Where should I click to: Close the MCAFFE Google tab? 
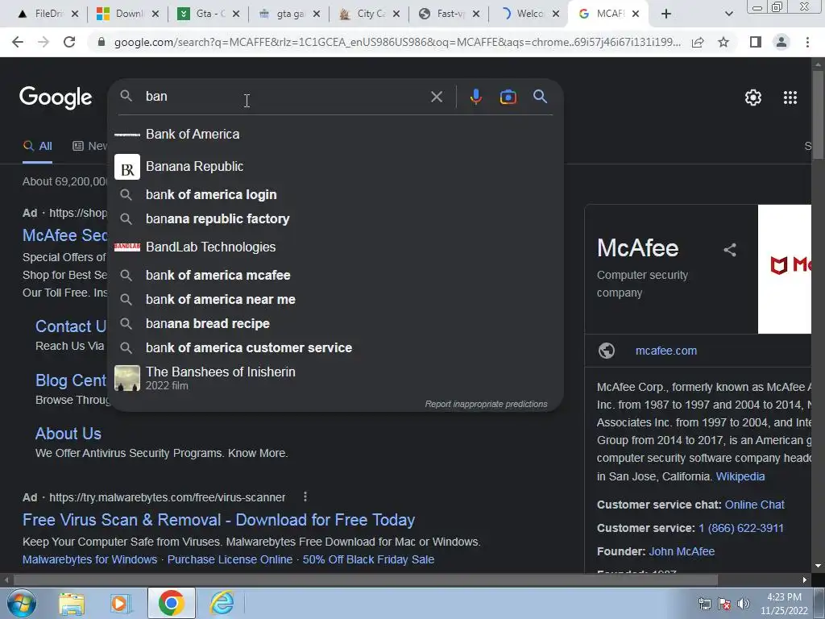pos(636,15)
